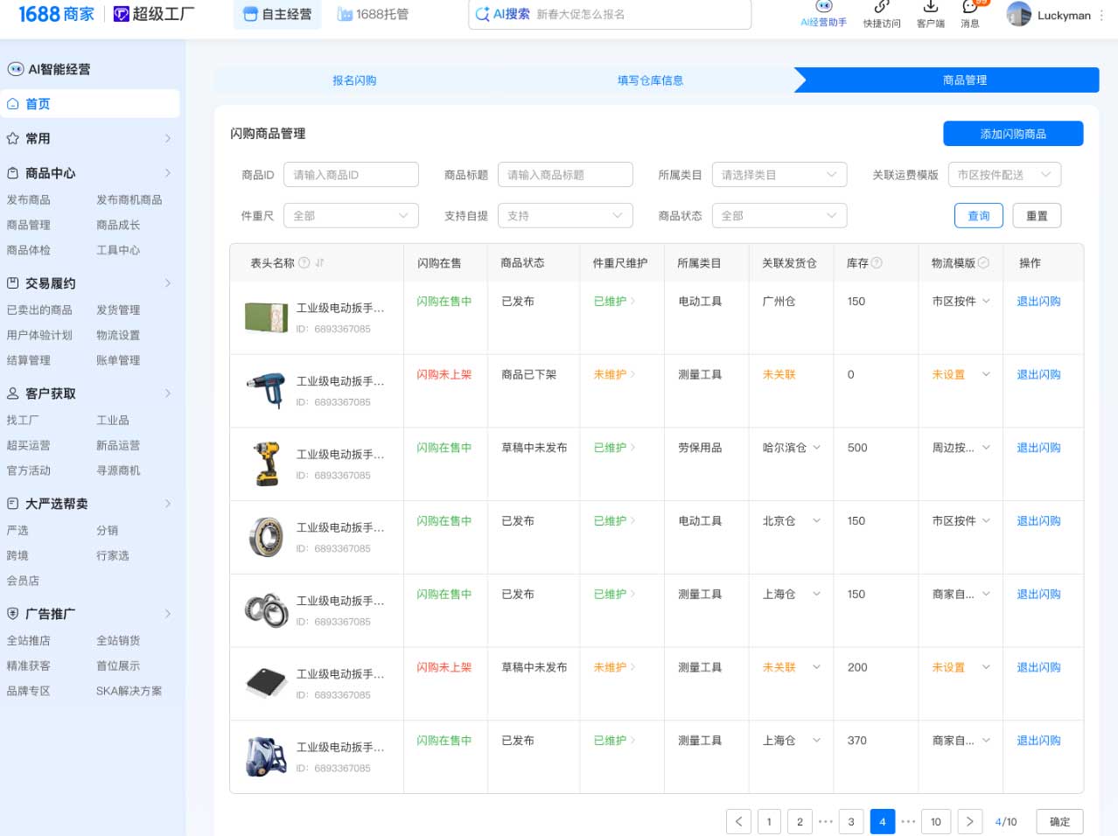This screenshot has width=1118, height=836.
Task: Click the 1688商家 logo
Action: coord(56,14)
